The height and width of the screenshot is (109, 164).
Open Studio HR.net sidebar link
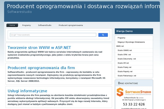coord(123,63)
